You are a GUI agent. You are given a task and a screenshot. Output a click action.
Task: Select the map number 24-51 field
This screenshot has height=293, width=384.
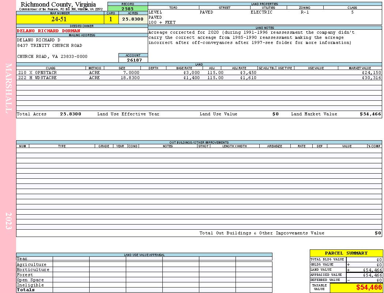[60, 19]
